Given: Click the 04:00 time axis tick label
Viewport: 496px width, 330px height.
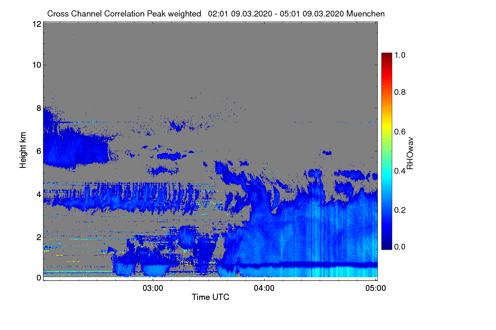Looking at the screenshot, I should coord(265,288).
